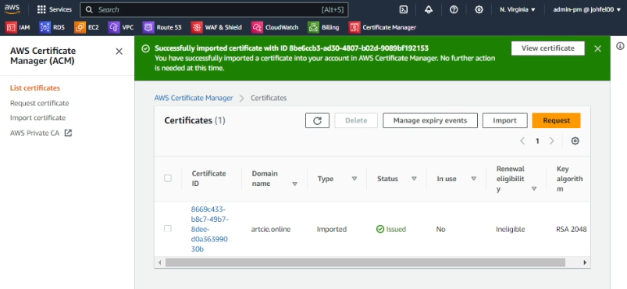Open the console settings gear in header
Image resolution: width=627 pixels, height=289 pixels.
(479, 9)
